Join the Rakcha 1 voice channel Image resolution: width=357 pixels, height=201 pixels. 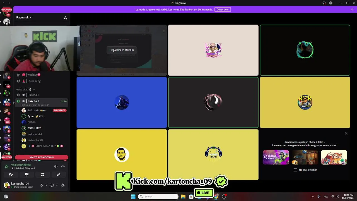42,95
